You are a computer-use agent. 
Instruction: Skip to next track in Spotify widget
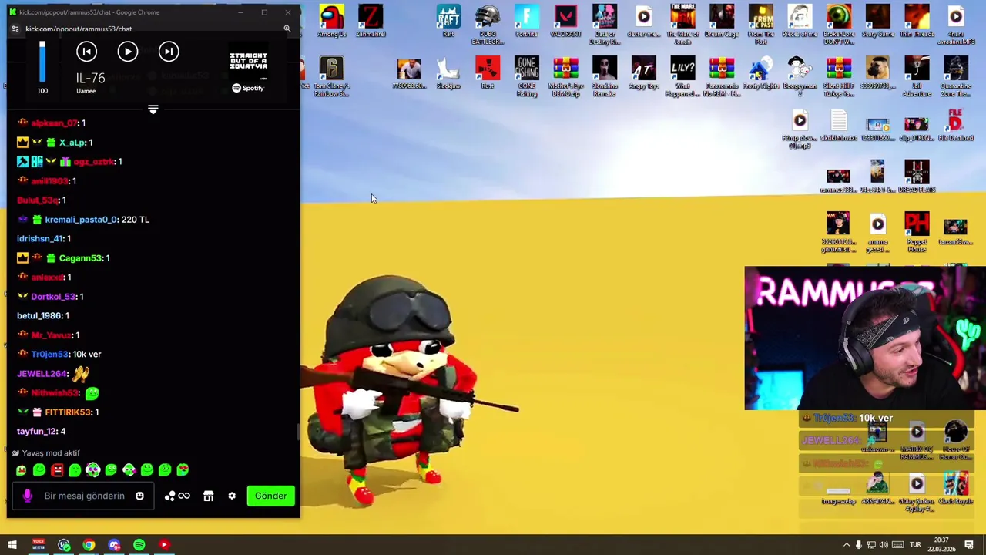[169, 51]
